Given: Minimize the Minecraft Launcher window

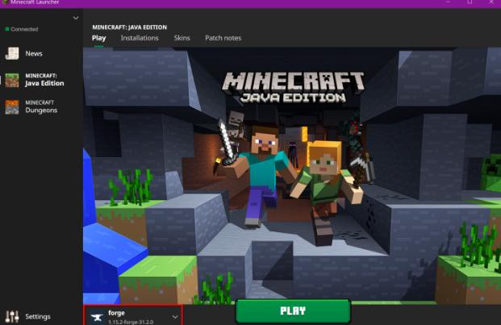Looking at the screenshot, I should click(x=448, y=2).
